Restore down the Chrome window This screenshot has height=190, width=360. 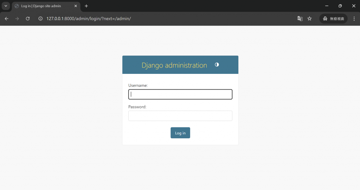340,6
